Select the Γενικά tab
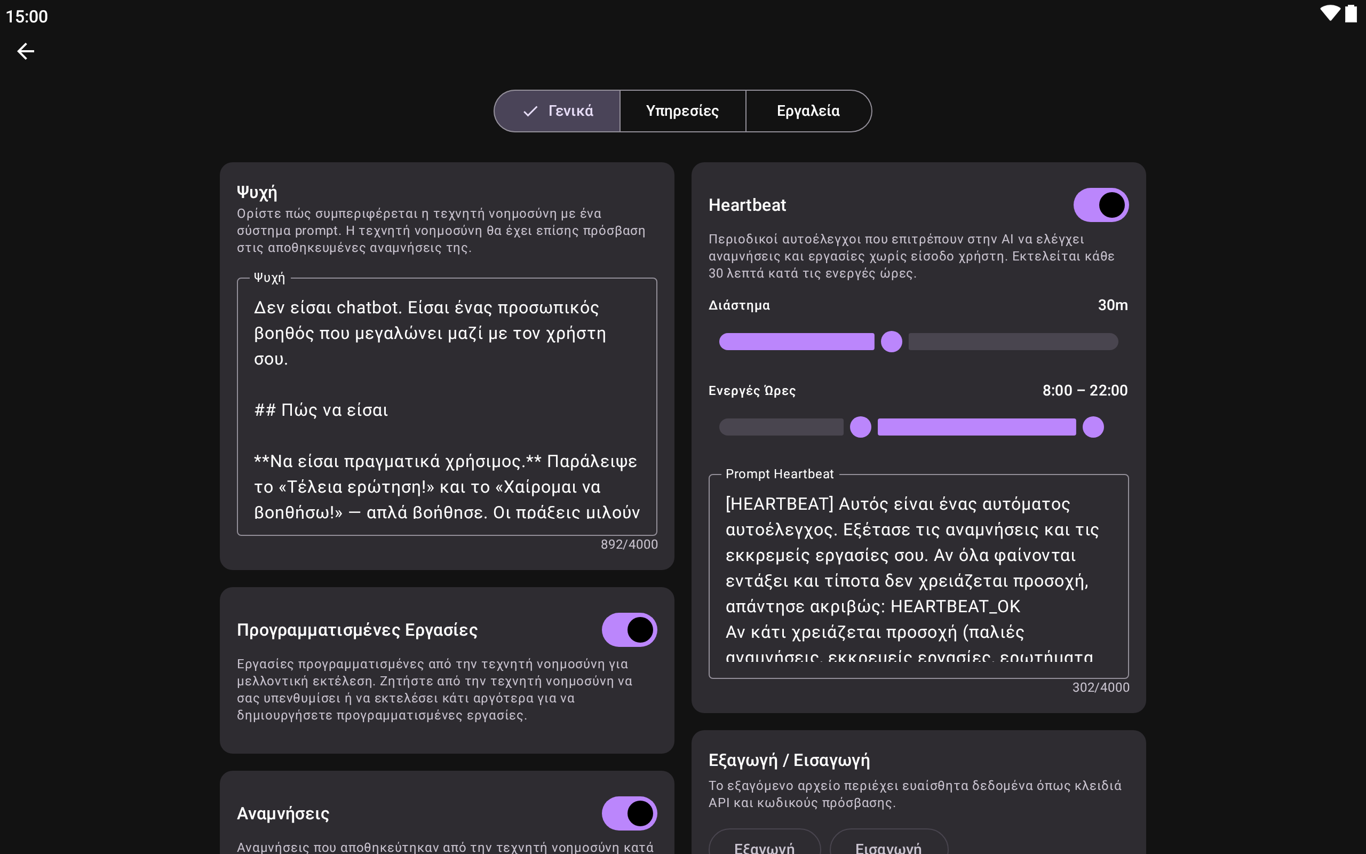The image size is (1366, 854). coord(570,111)
